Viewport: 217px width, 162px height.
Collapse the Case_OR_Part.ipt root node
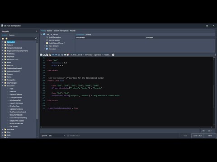click(41, 34)
